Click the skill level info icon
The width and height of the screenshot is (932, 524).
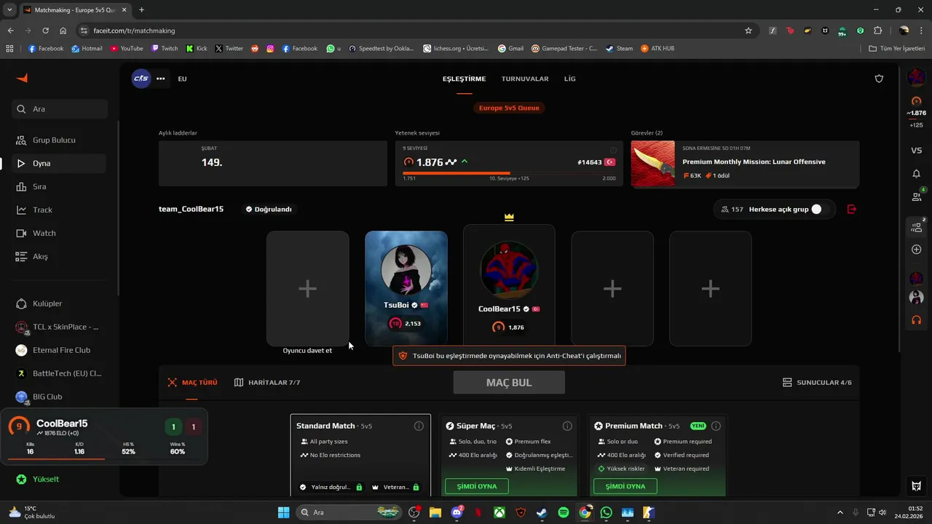(x=613, y=150)
